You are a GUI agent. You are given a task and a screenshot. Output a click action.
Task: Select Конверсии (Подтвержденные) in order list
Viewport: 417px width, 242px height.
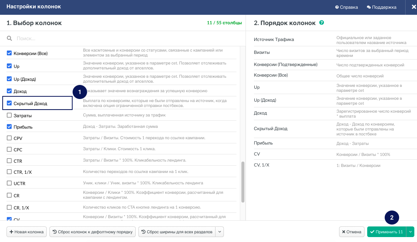click(335, 64)
